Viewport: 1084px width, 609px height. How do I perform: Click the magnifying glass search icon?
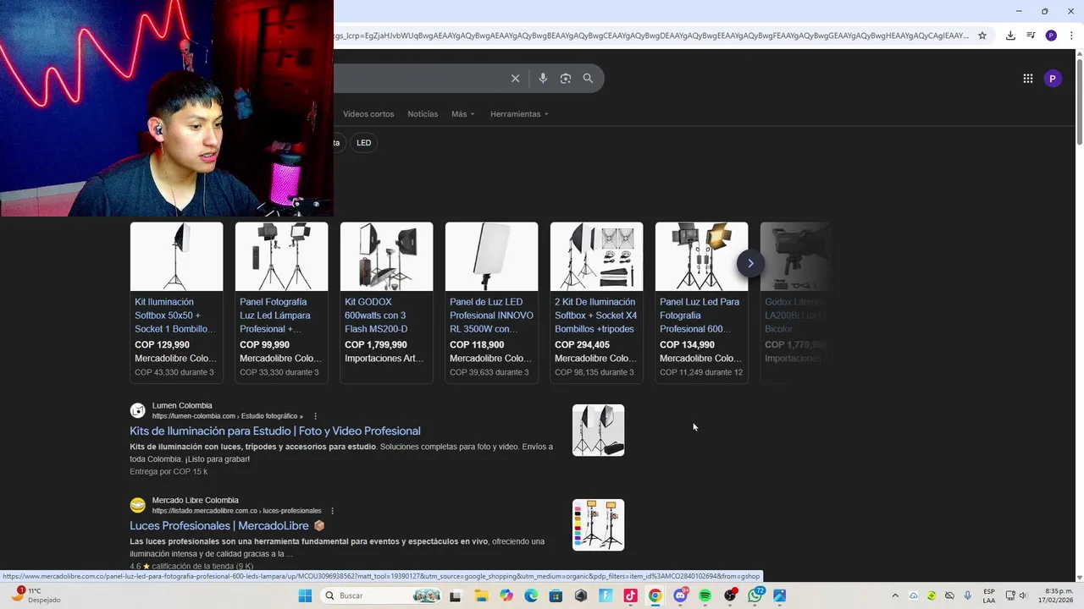588,79
